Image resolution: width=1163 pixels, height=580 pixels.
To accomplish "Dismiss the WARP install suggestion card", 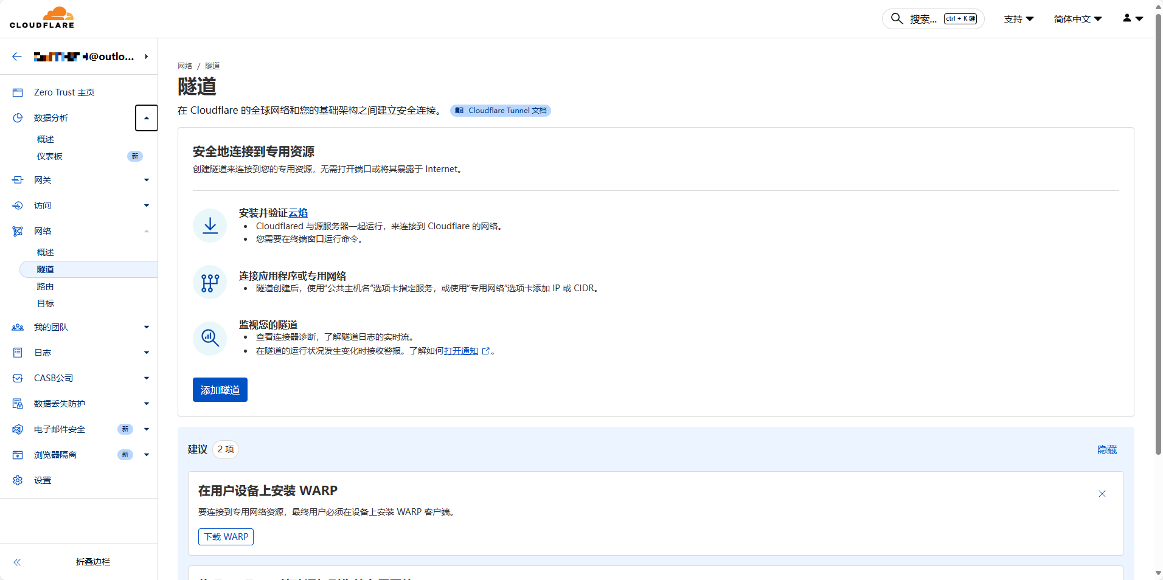I will [x=1102, y=494].
